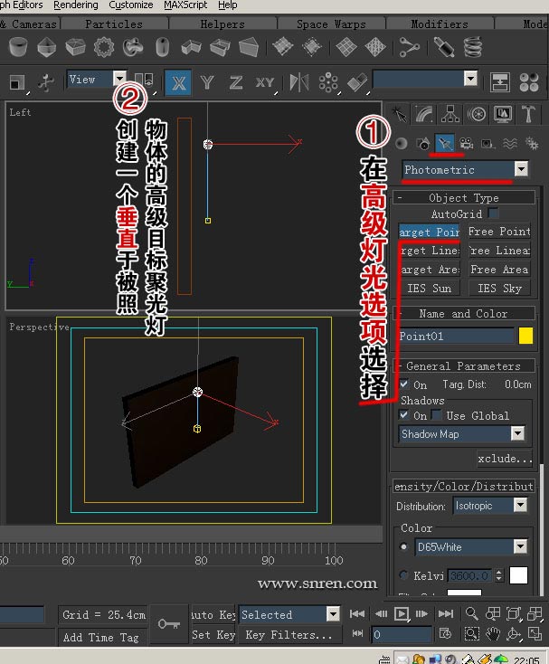The height and width of the screenshot is (664, 549).
Task: Open the Utilities hammer panel
Action: pos(528,114)
